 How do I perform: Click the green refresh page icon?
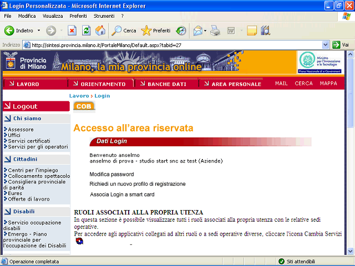[87, 30]
